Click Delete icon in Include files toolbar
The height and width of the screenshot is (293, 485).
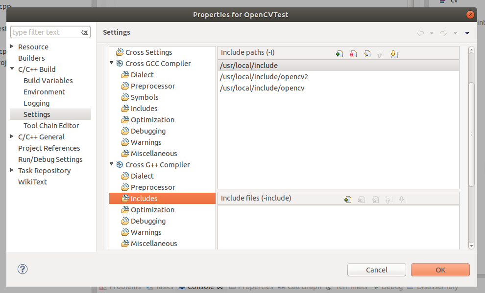coord(361,200)
